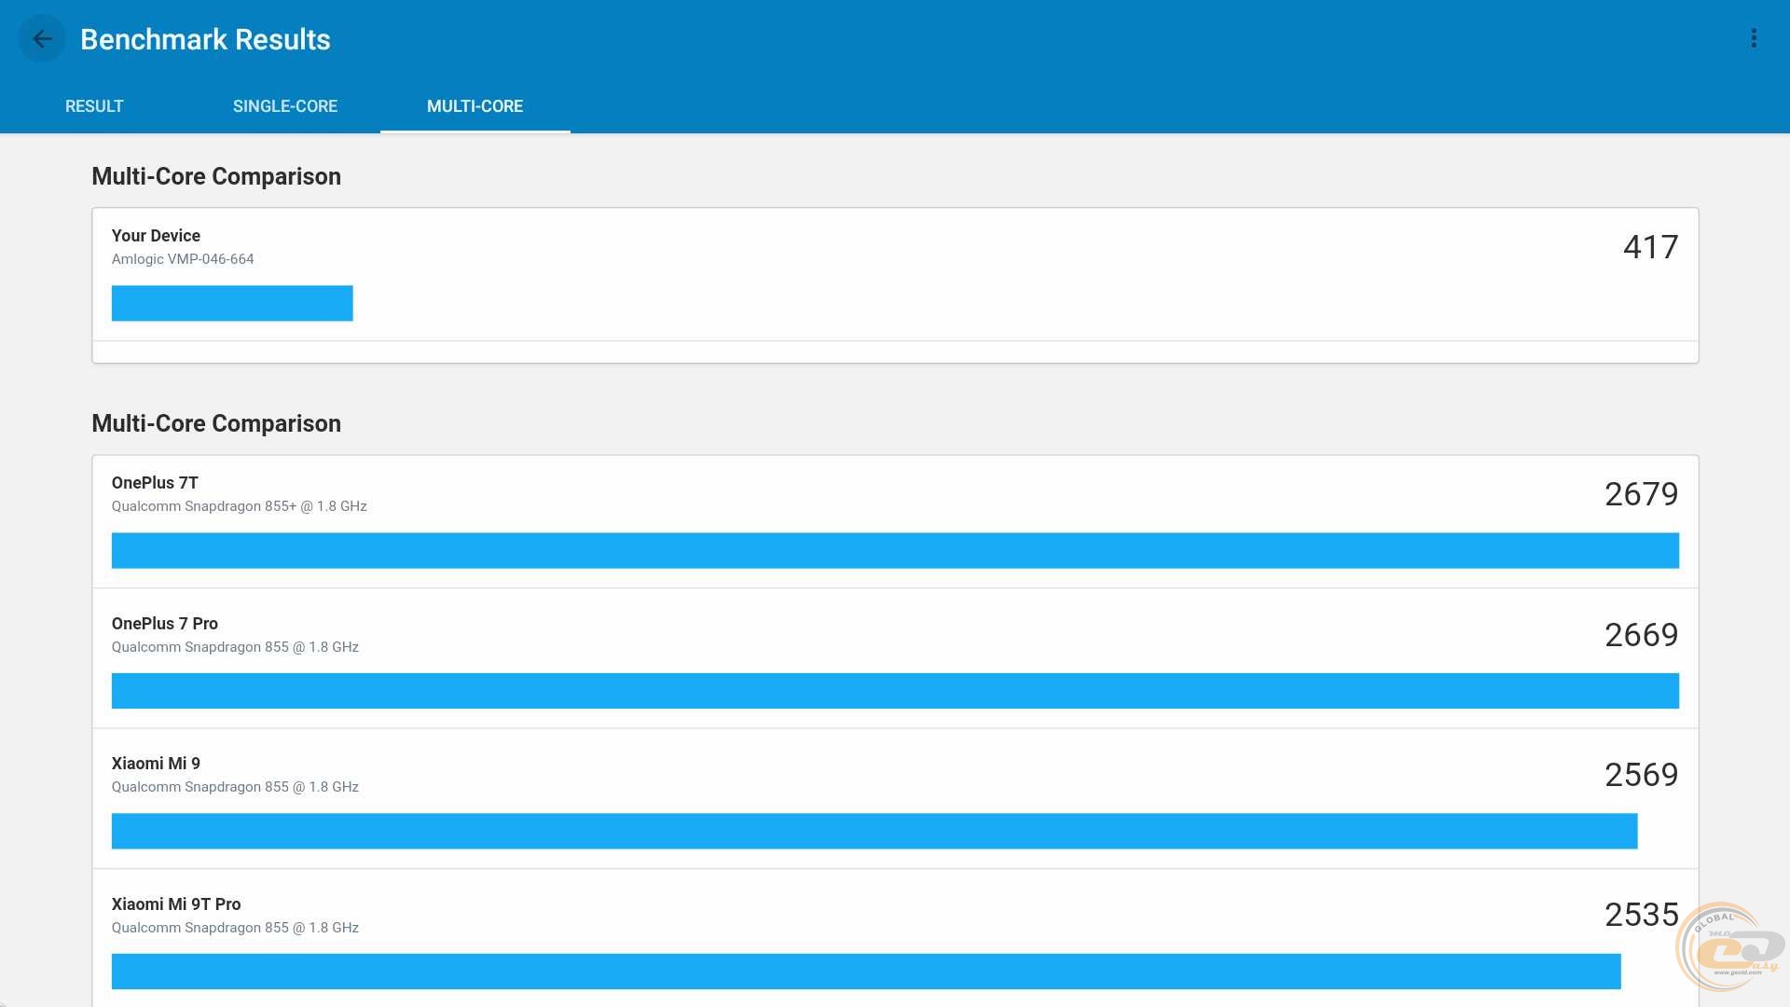Viewport: 1790px width, 1007px height.
Task: Click the Xiaomi Mi 9T Pro score bar
Action: (865, 971)
